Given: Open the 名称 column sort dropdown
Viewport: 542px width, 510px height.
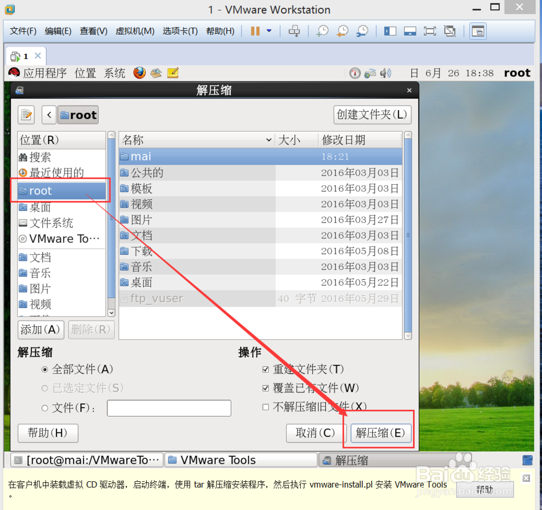Looking at the screenshot, I should click(x=269, y=139).
